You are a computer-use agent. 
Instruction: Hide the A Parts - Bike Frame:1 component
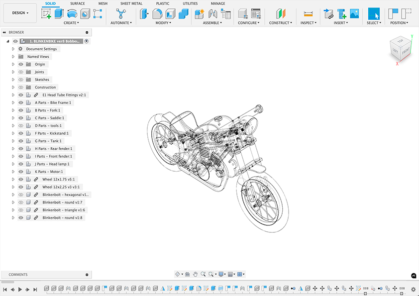click(x=20, y=102)
